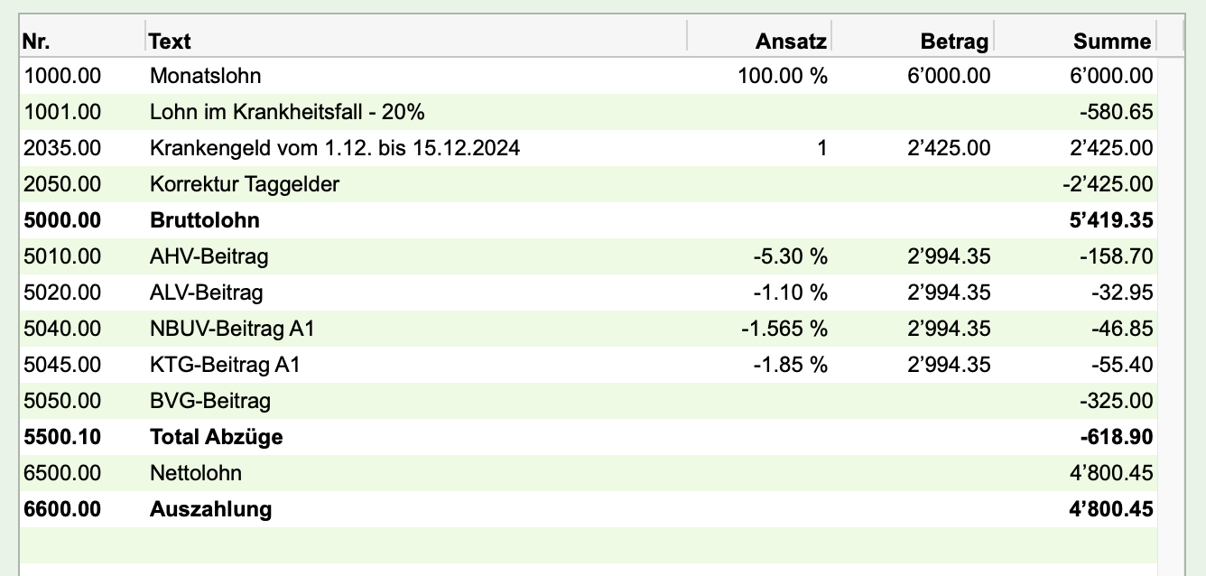Click the Monatslohn Betrag cell 6'000.00
This screenshot has height=576, width=1206.
(x=949, y=76)
